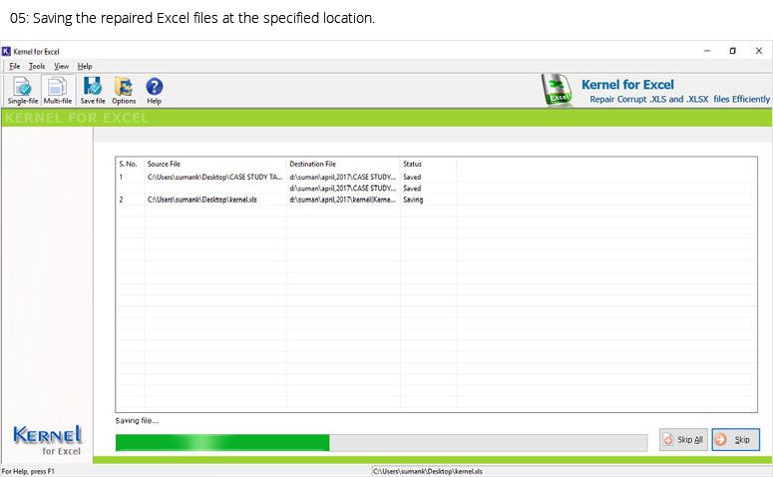This screenshot has height=477, width=773.
Task: Select the first CASE STUDY source file row
Action: coord(436,177)
